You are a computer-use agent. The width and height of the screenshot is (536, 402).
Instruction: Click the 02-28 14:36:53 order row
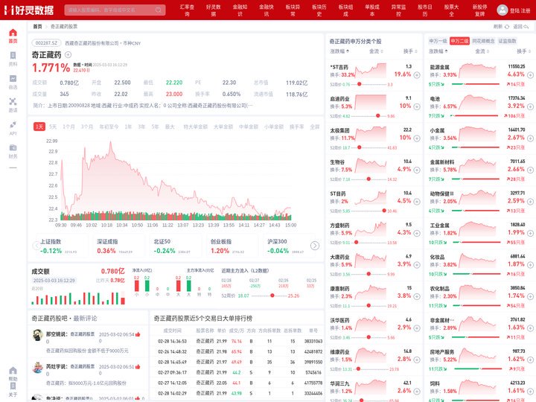(237, 341)
